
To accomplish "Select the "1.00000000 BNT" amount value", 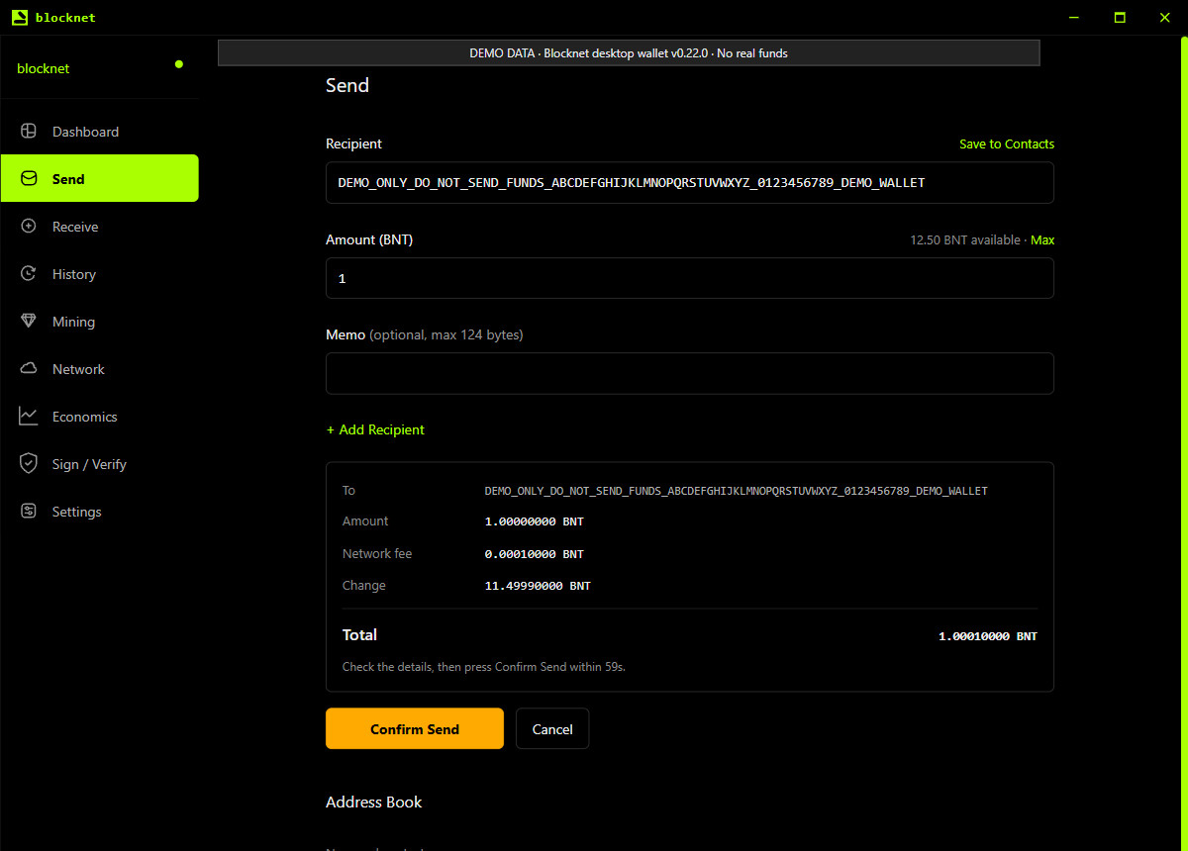I will coord(535,521).
